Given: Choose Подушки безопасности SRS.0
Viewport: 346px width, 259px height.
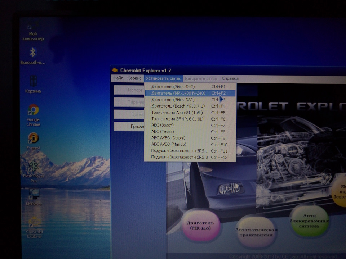Looking at the screenshot, I should pos(190,157).
